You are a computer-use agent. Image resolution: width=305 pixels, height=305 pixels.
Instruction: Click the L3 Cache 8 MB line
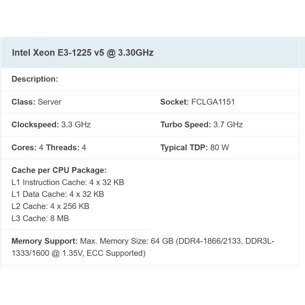click(40, 218)
